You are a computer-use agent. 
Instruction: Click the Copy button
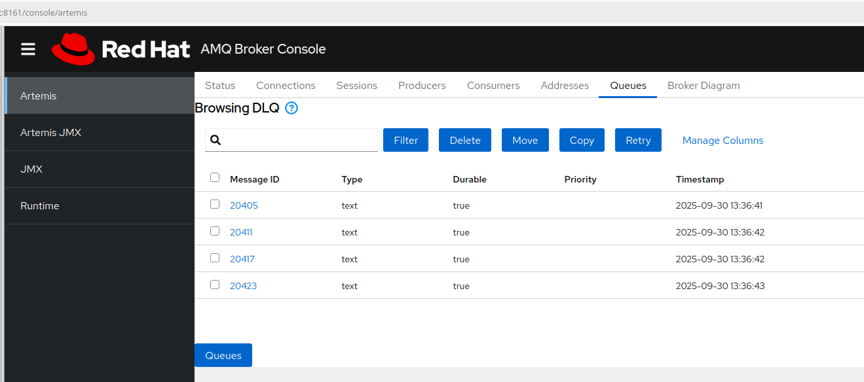582,140
